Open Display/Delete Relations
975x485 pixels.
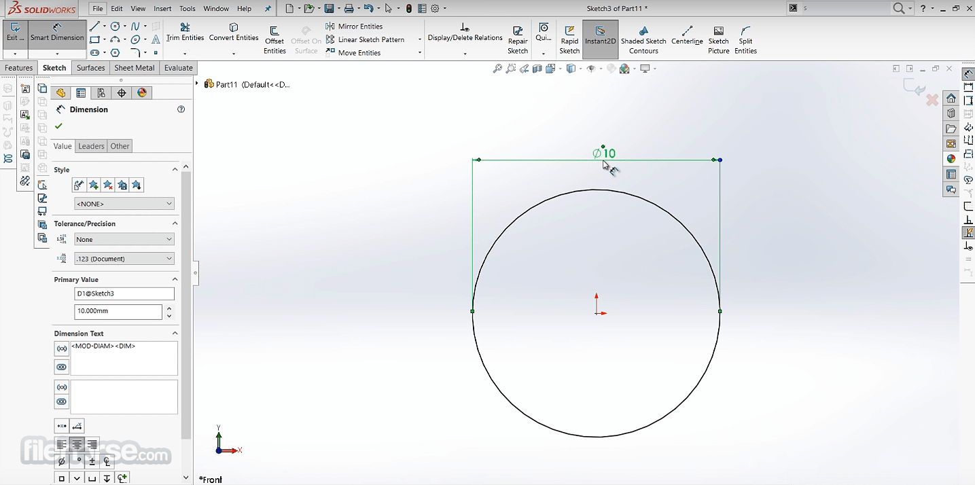pyautogui.click(x=465, y=33)
